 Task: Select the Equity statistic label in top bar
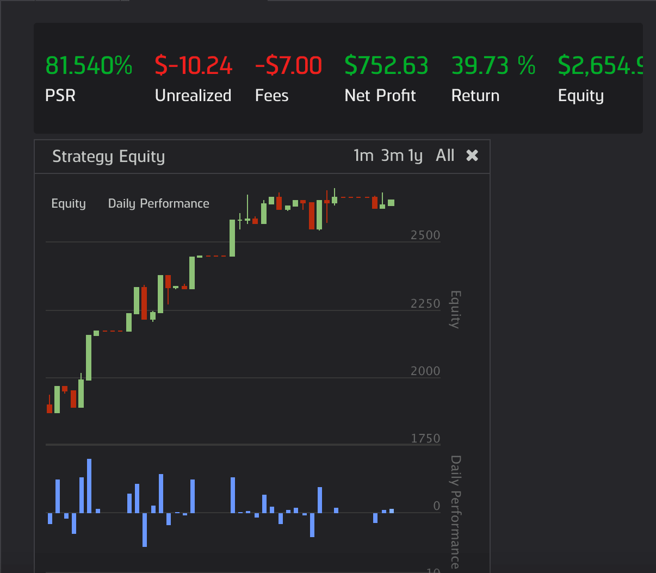580,96
